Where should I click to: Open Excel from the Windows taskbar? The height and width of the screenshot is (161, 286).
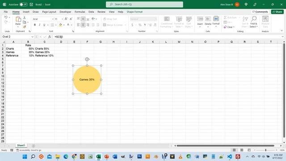98,157
